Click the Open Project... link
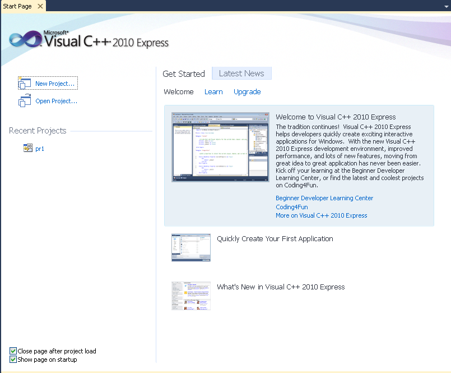This screenshot has width=451, height=373. pyautogui.click(x=57, y=101)
